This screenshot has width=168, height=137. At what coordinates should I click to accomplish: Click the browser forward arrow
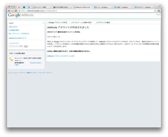[x=13, y=11]
